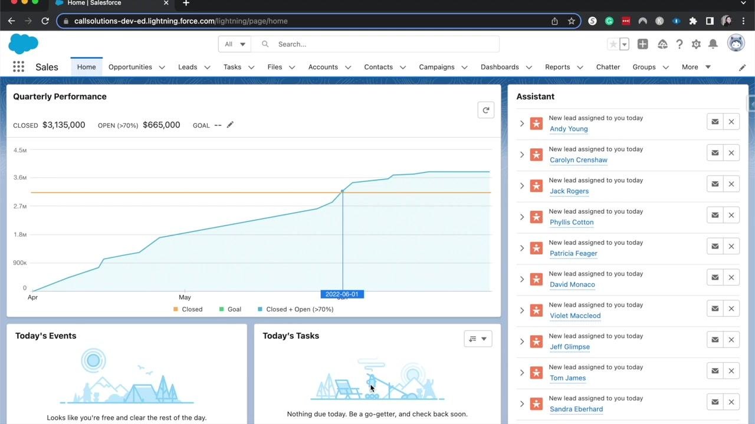
Task: Toggle Closed series in chart legend
Action: (188, 309)
